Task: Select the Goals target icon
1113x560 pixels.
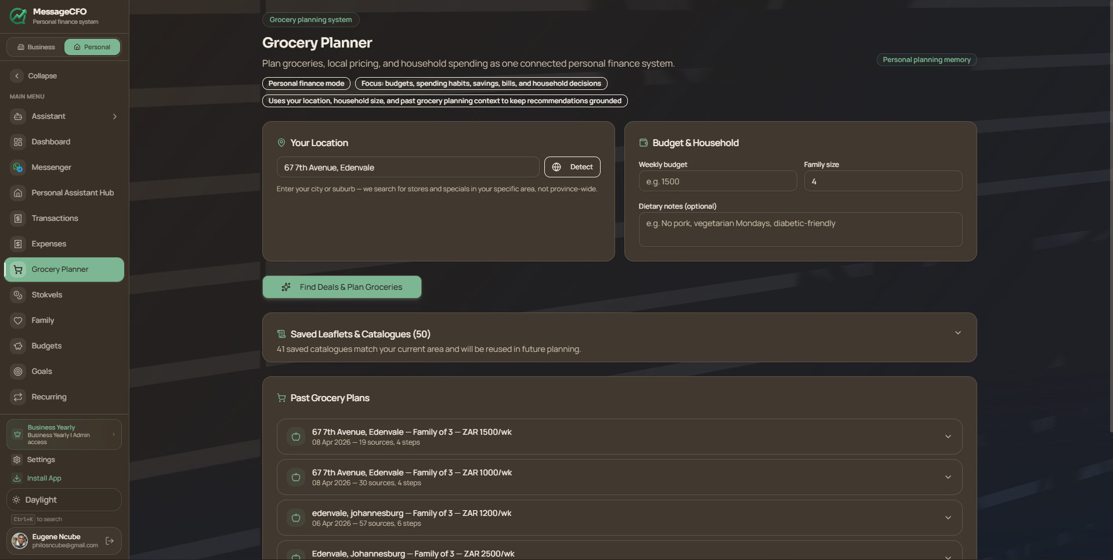Action: point(18,372)
